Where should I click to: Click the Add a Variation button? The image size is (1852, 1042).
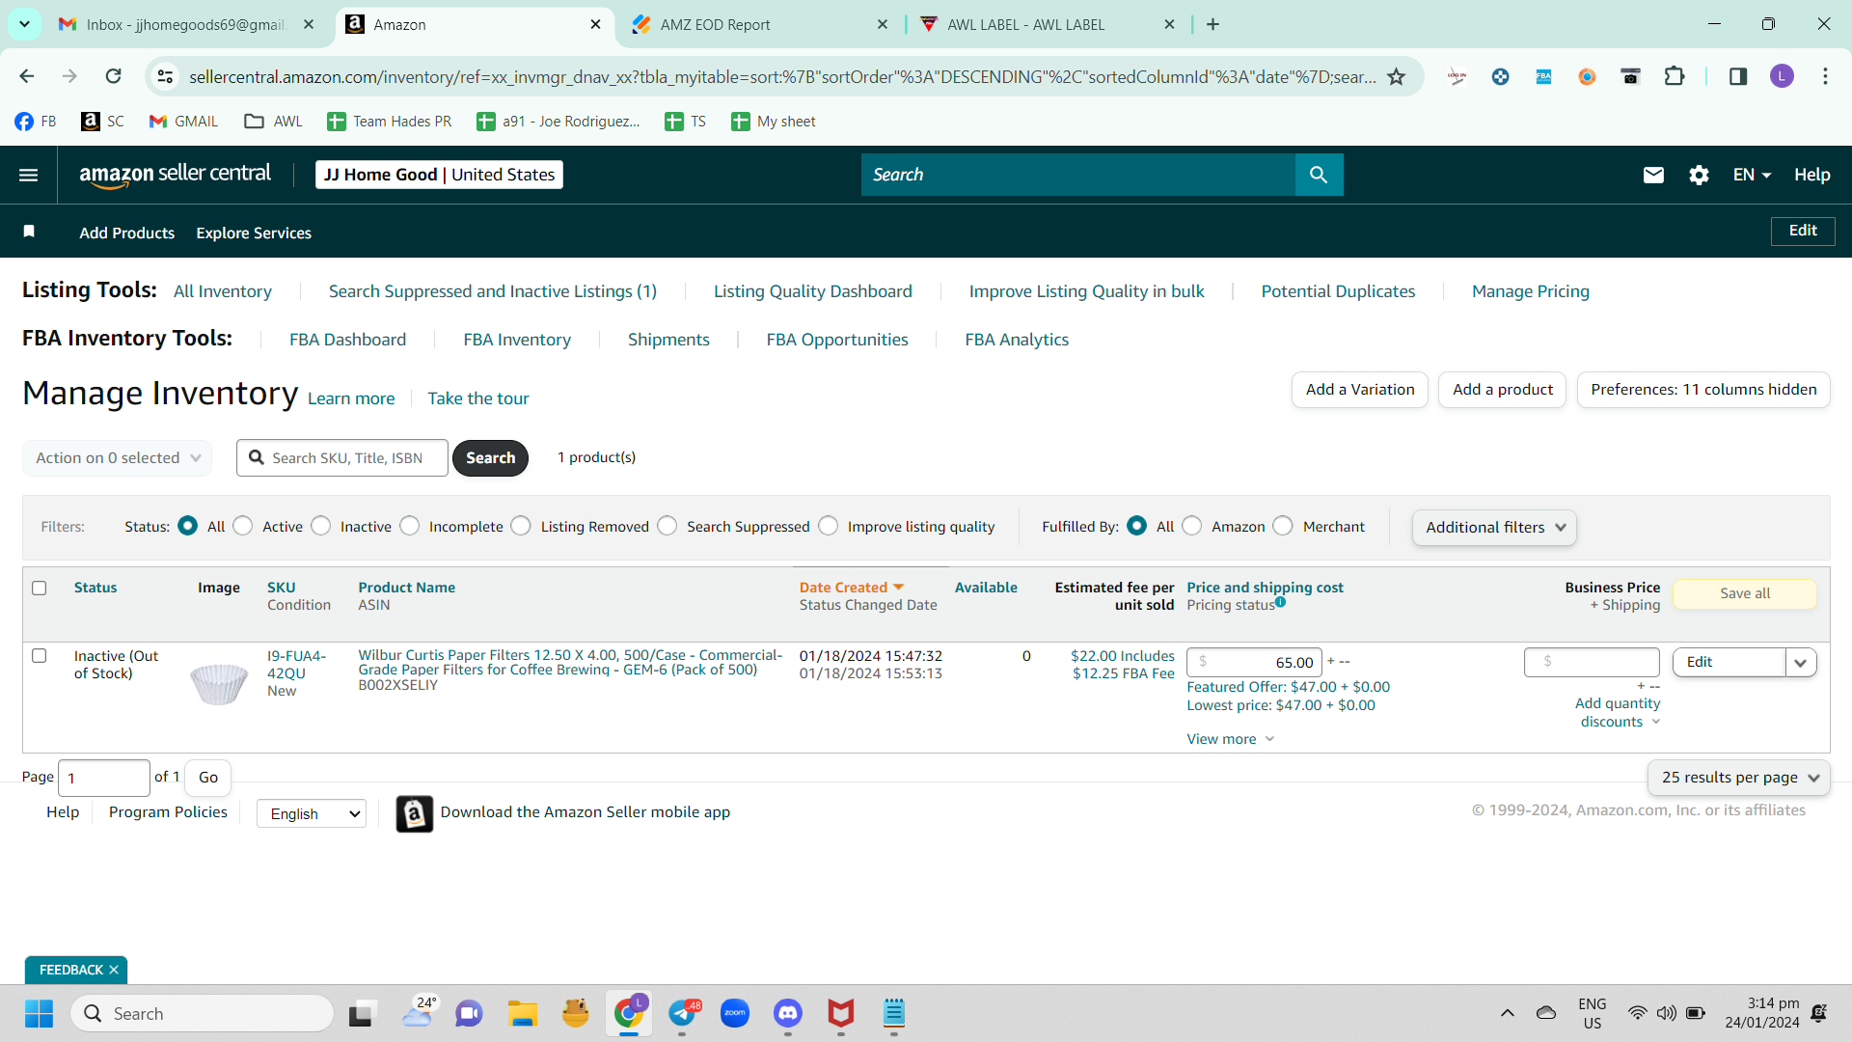point(1360,390)
